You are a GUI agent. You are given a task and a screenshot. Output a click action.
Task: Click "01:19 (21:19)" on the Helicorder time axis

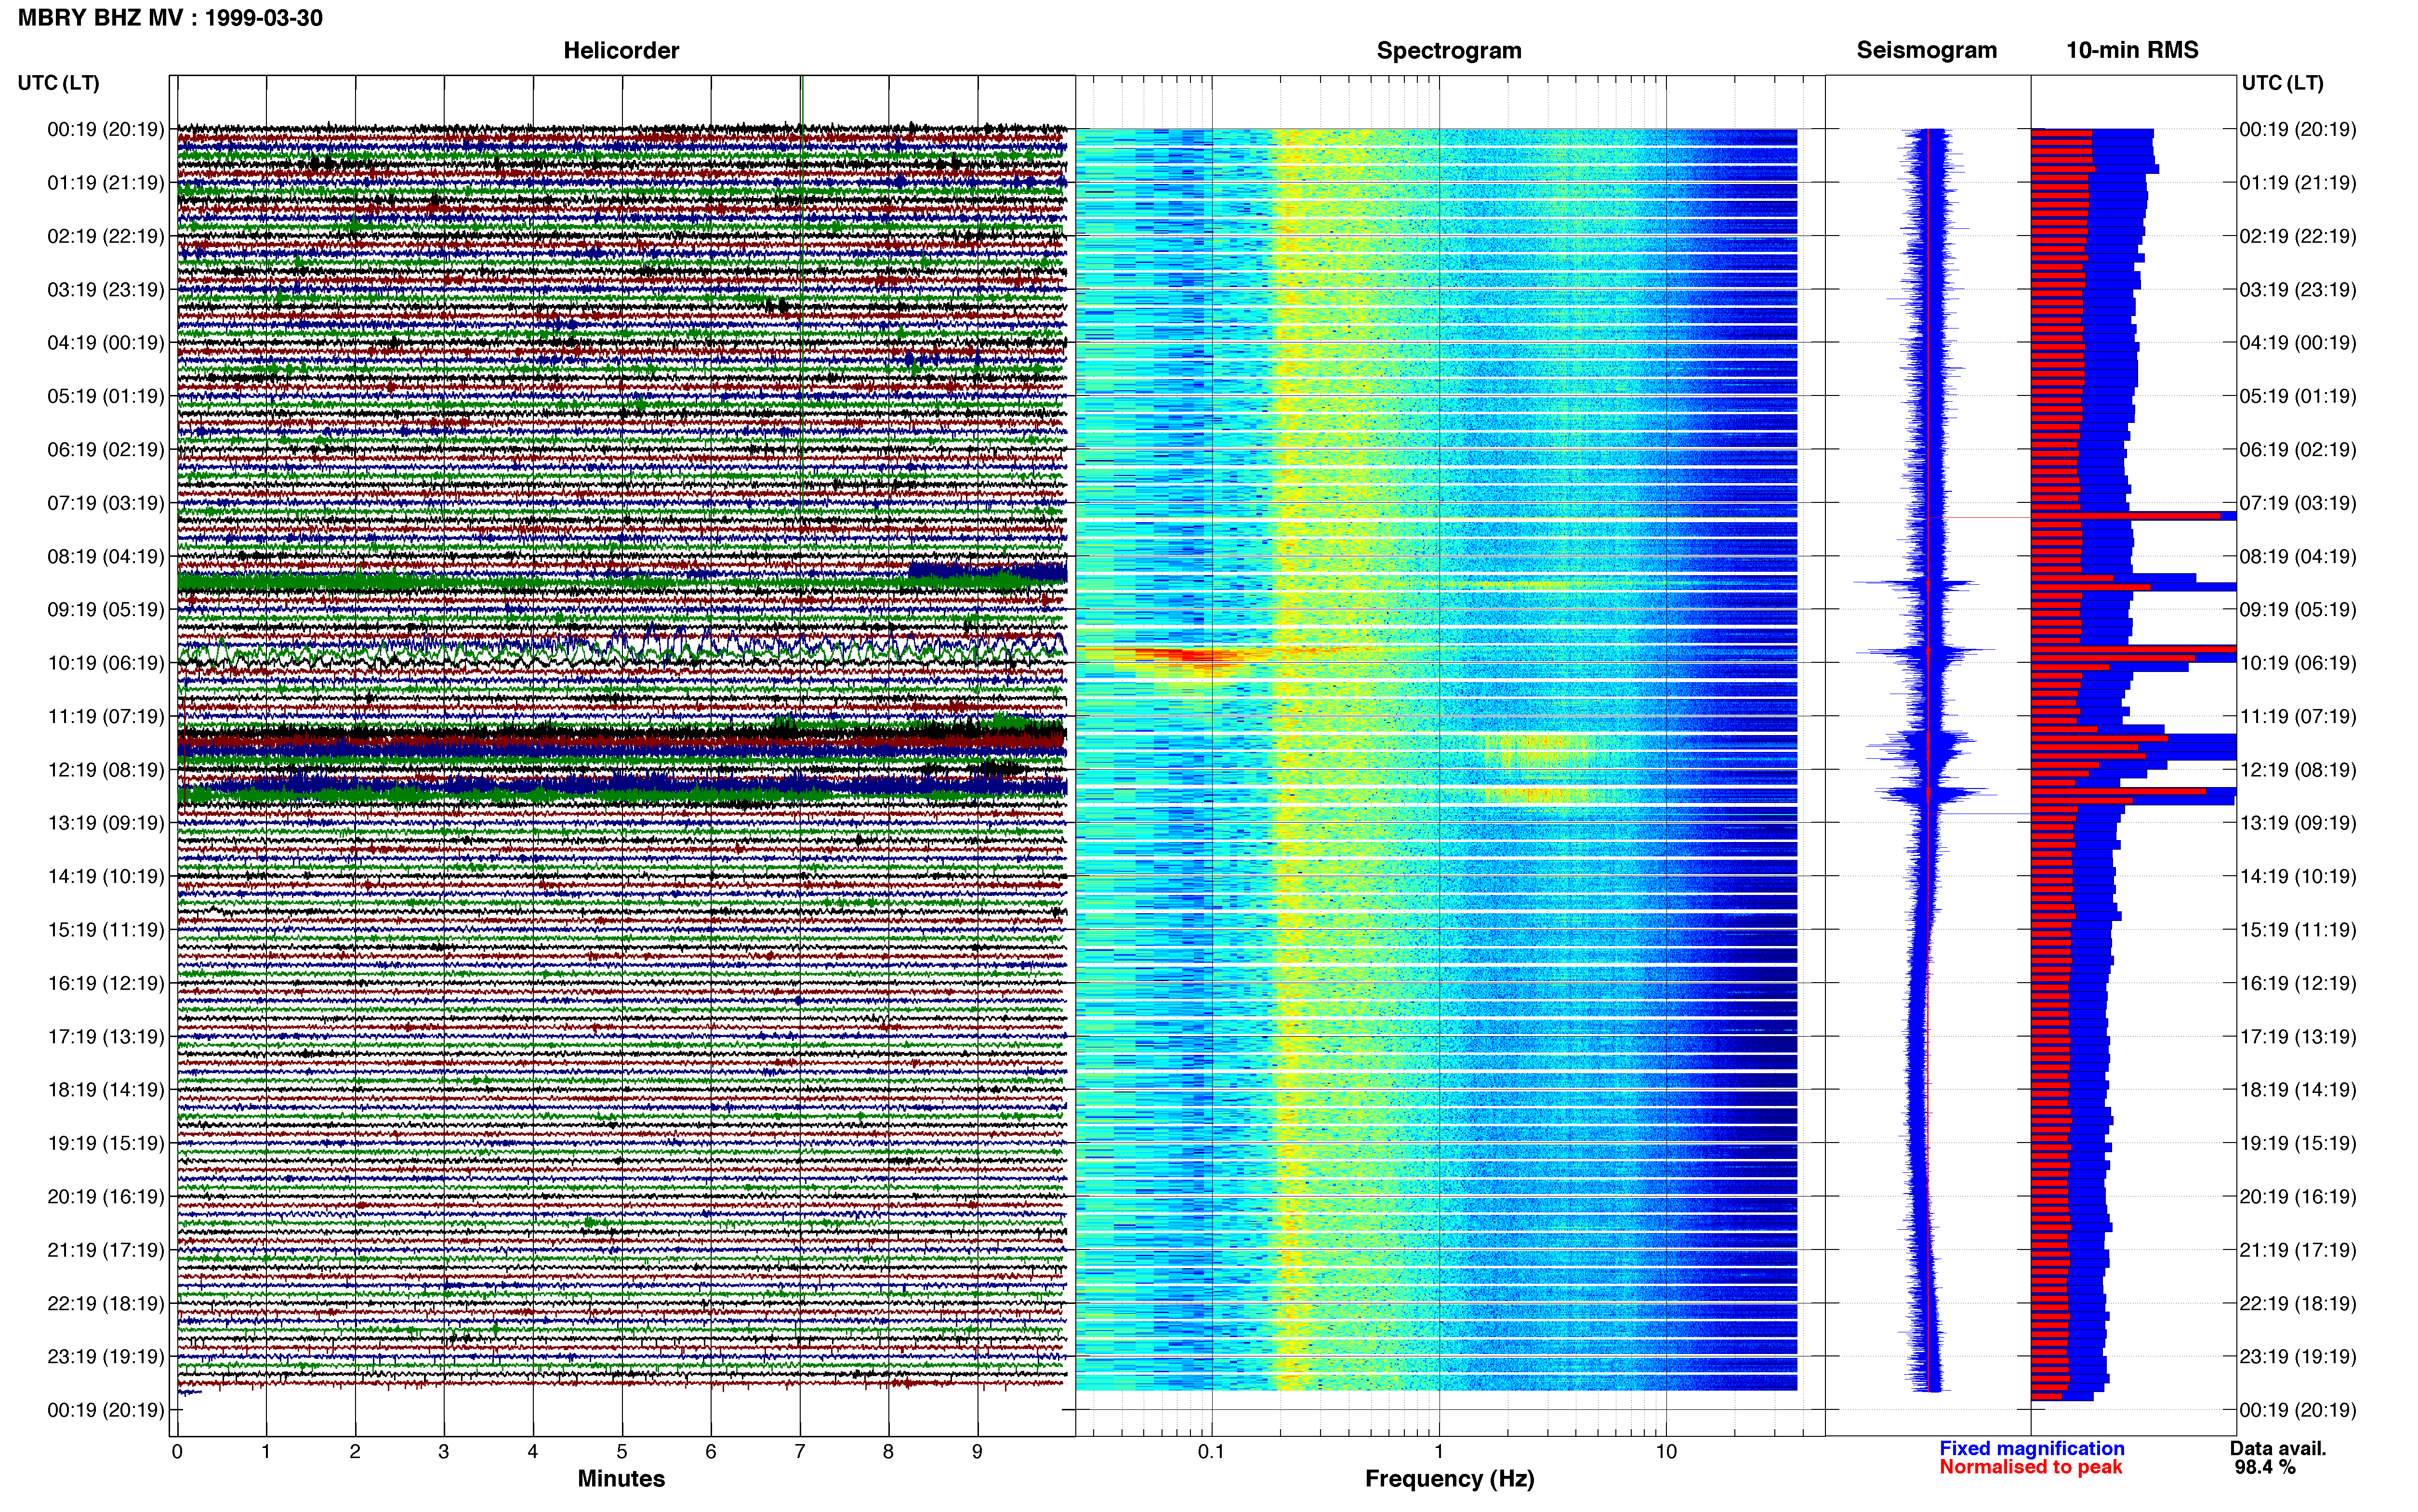pyautogui.click(x=105, y=183)
